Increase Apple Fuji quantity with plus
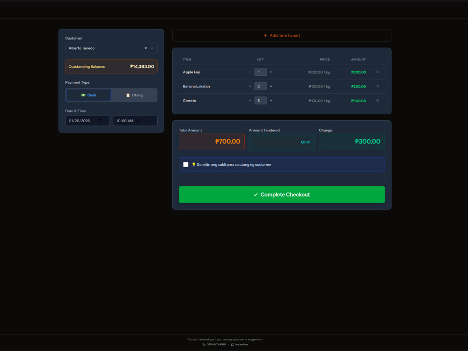The width and height of the screenshot is (468, 351). click(x=271, y=72)
